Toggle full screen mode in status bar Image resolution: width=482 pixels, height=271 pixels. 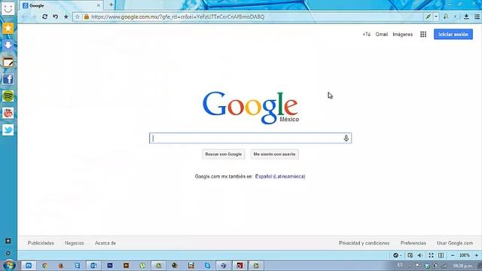[431, 255]
